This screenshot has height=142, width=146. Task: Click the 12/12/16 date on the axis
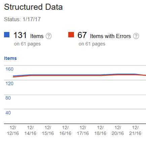(x=13, y=131)
